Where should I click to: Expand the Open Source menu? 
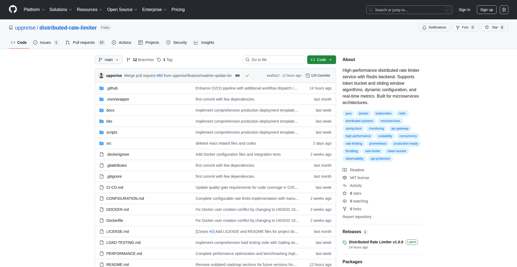pyautogui.click(x=122, y=10)
